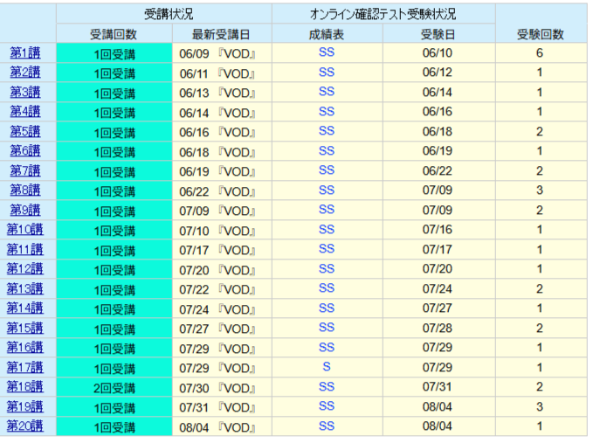The width and height of the screenshot is (593, 443).
Task: View the SS score sheet for 第19講
Action: (327, 406)
